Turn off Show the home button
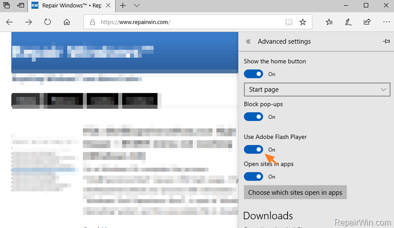 253,74
